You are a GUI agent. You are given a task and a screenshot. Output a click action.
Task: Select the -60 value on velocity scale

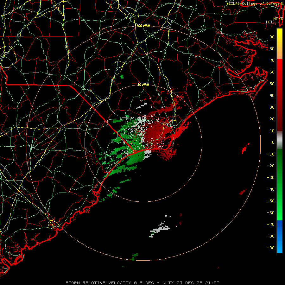point(271,213)
